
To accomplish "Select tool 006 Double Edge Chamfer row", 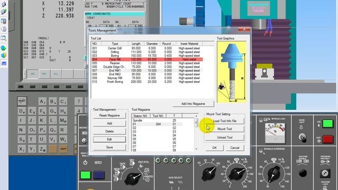I will pos(147,67).
